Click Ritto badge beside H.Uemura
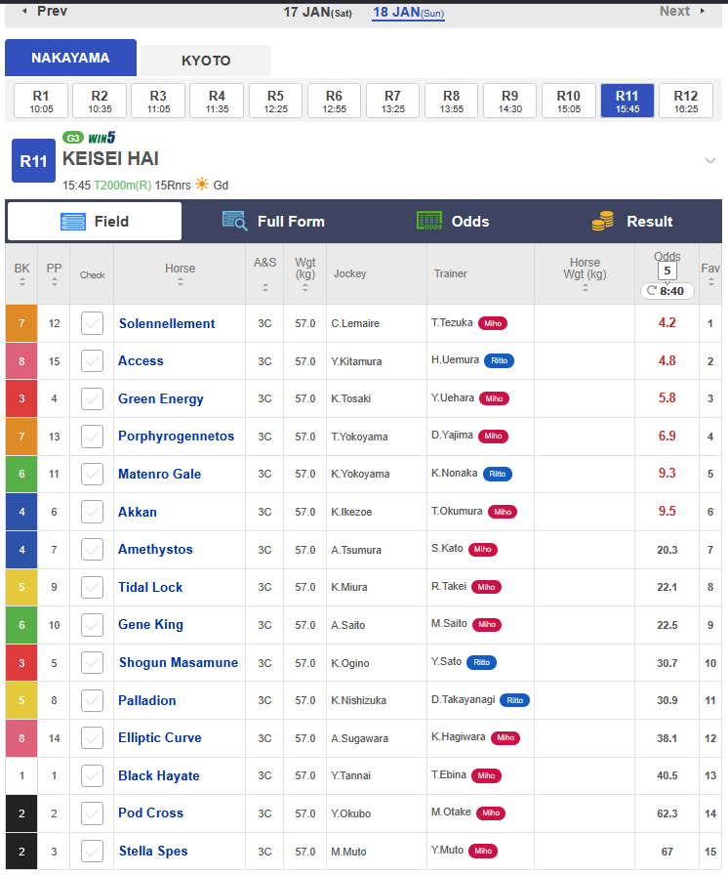 (499, 361)
